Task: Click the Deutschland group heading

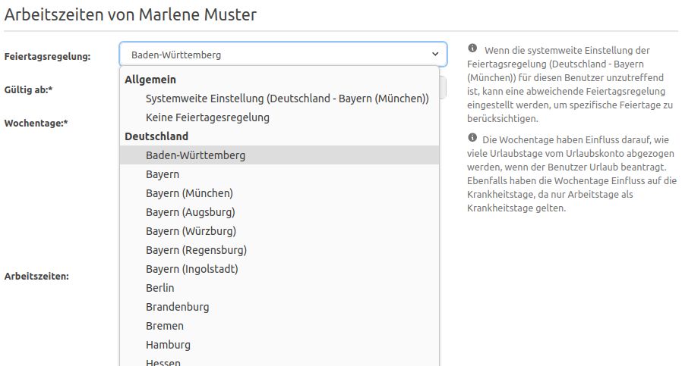Action: [x=156, y=136]
